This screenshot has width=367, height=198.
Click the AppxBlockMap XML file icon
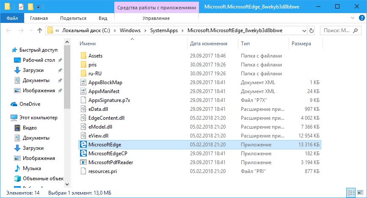click(83, 82)
